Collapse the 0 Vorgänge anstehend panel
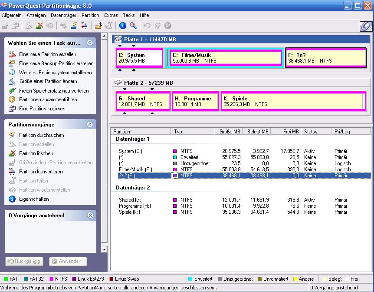This screenshot has height=292, width=374. (90, 215)
